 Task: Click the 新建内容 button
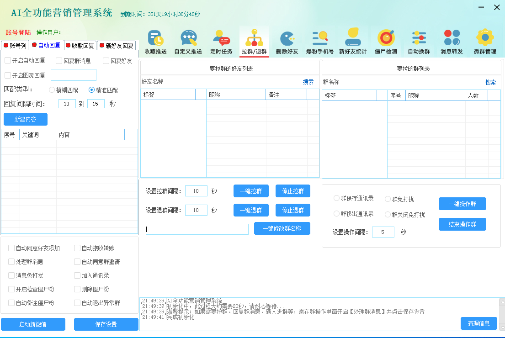pyautogui.click(x=26, y=119)
